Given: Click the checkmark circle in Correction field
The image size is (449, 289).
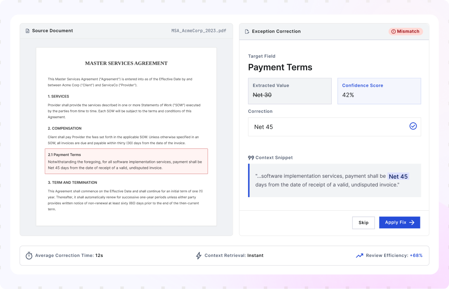Looking at the screenshot, I should click(x=413, y=126).
